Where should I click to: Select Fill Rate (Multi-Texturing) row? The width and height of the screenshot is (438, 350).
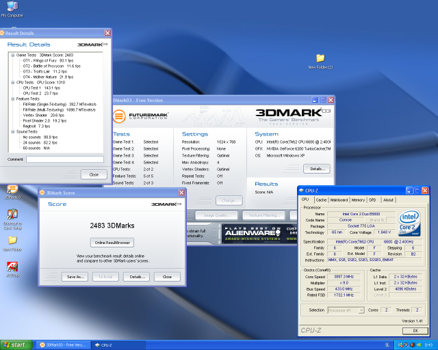click(60, 109)
